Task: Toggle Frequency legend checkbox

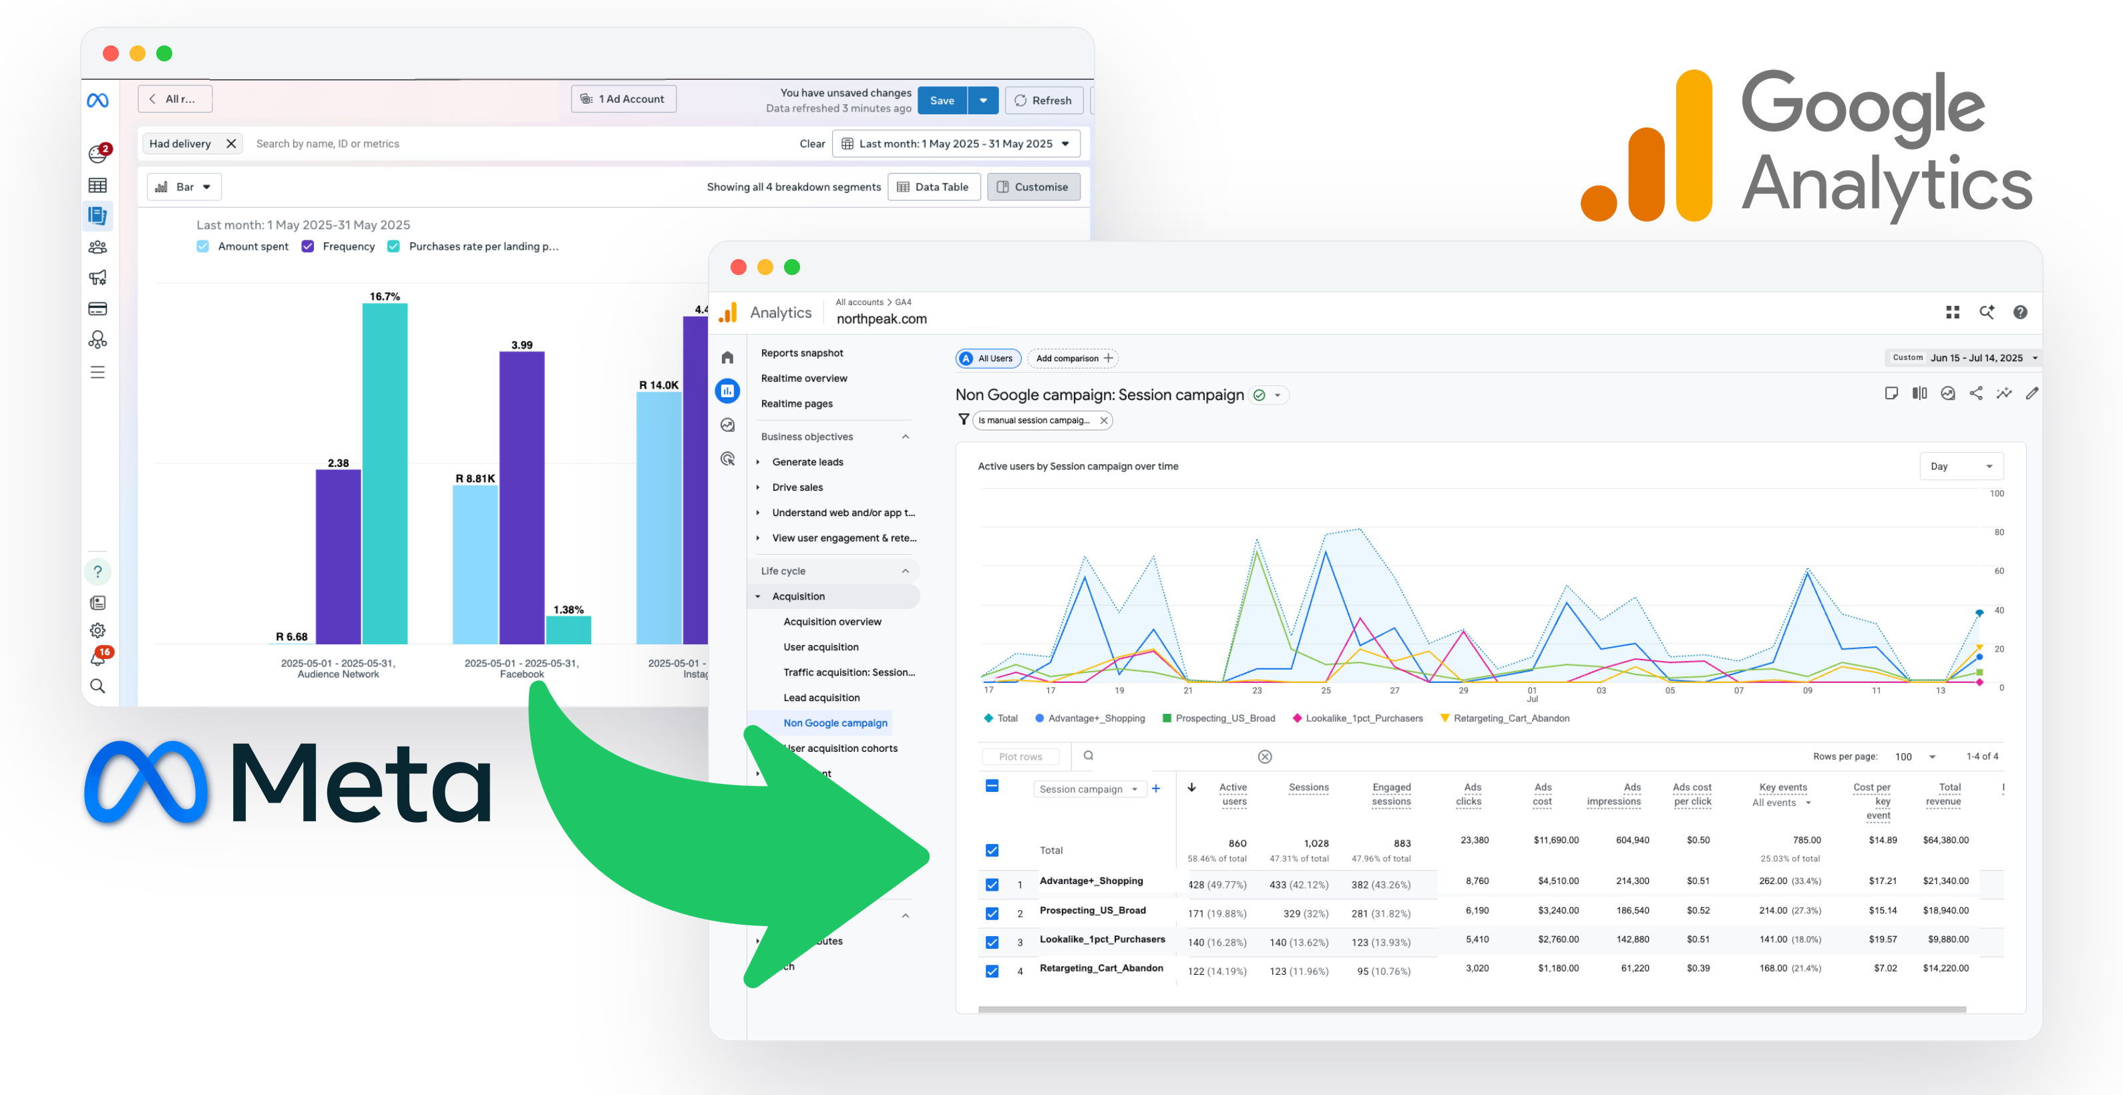Action: [309, 246]
